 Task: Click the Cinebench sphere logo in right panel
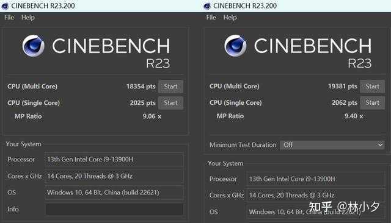(235, 46)
